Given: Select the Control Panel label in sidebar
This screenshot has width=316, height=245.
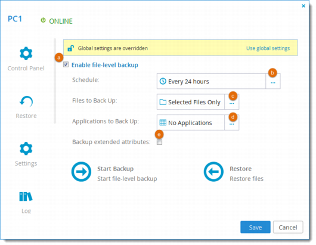Looking at the screenshot, I should pyautogui.click(x=26, y=69).
